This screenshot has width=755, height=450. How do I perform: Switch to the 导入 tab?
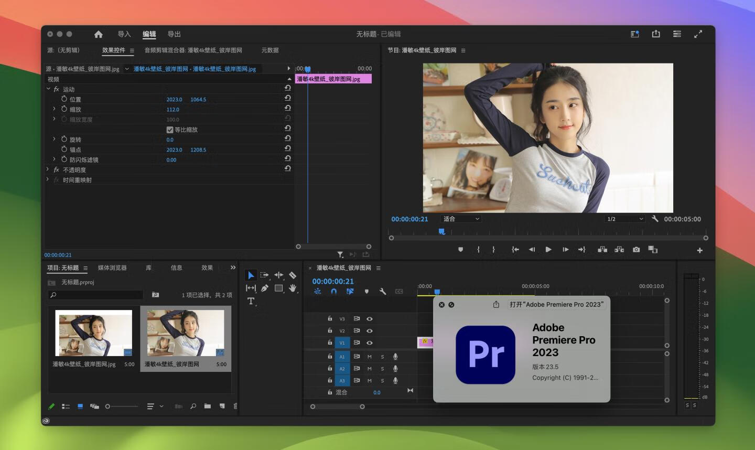[x=124, y=34]
